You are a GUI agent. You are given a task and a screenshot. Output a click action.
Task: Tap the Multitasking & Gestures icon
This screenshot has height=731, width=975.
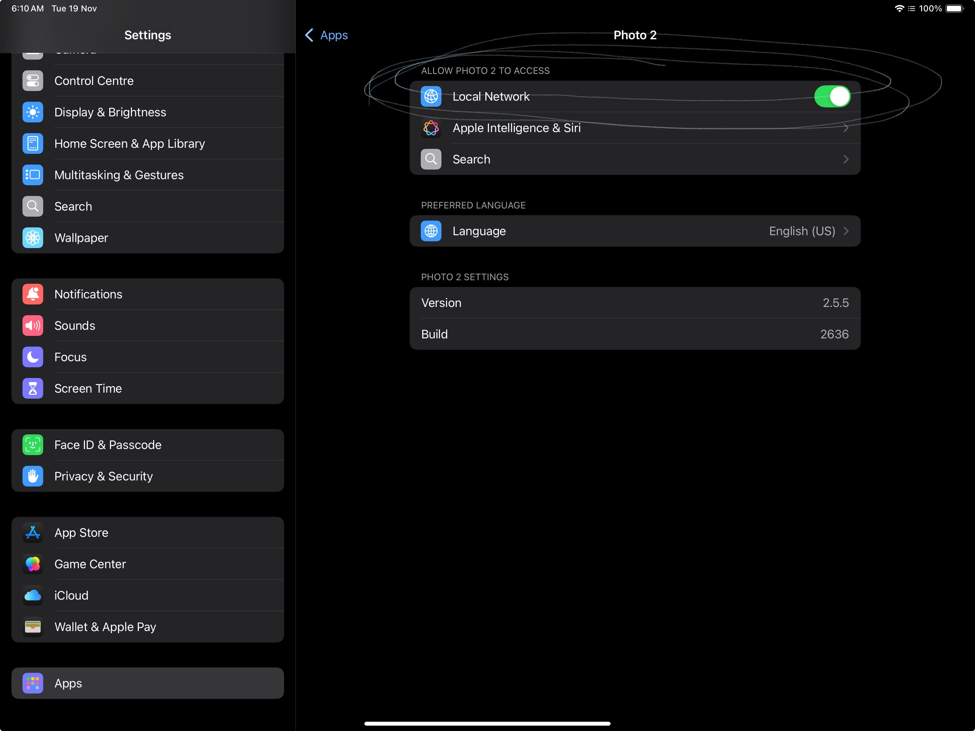(x=32, y=175)
